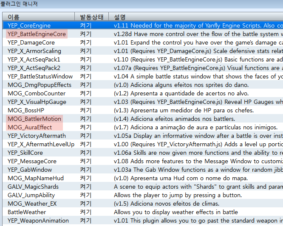
Task: Click 켜기 status of BattleWeather
Action: 86,212
